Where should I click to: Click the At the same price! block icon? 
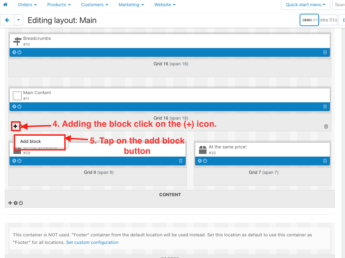(x=203, y=150)
